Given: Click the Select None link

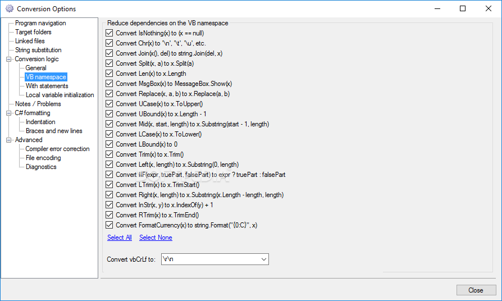Looking at the screenshot, I should (x=156, y=238).
